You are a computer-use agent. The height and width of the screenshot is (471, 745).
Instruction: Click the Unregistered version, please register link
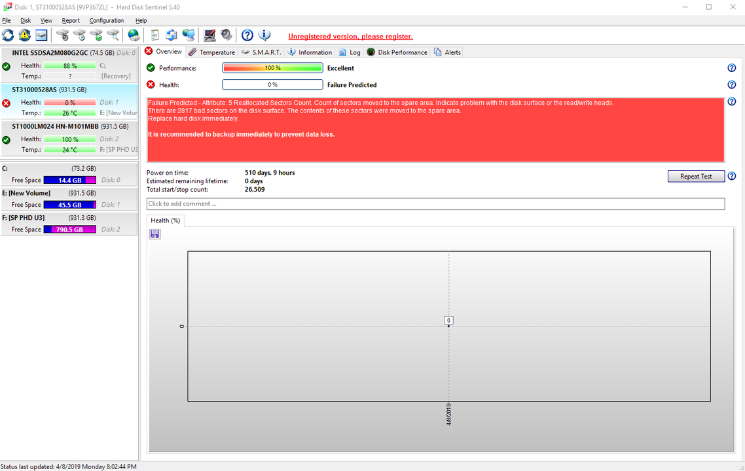(351, 37)
